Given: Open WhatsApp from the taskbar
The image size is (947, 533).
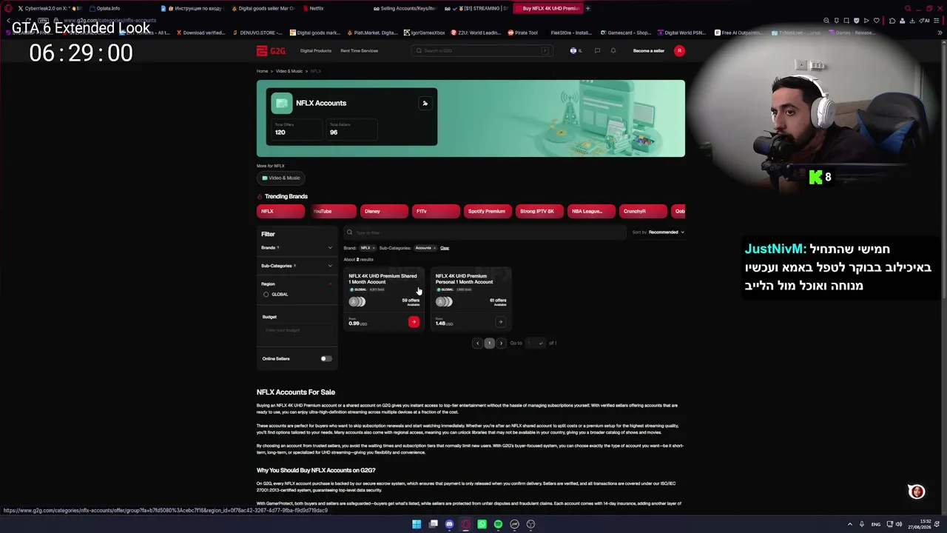Looking at the screenshot, I should click(482, 524).
